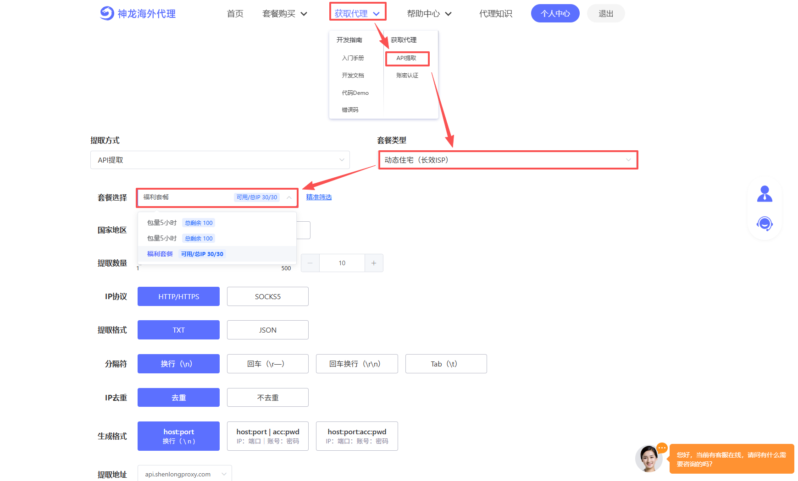Open the 帮助中心 navigation menu
Viewport: 798px width, 481px height.
coord(429,14)
